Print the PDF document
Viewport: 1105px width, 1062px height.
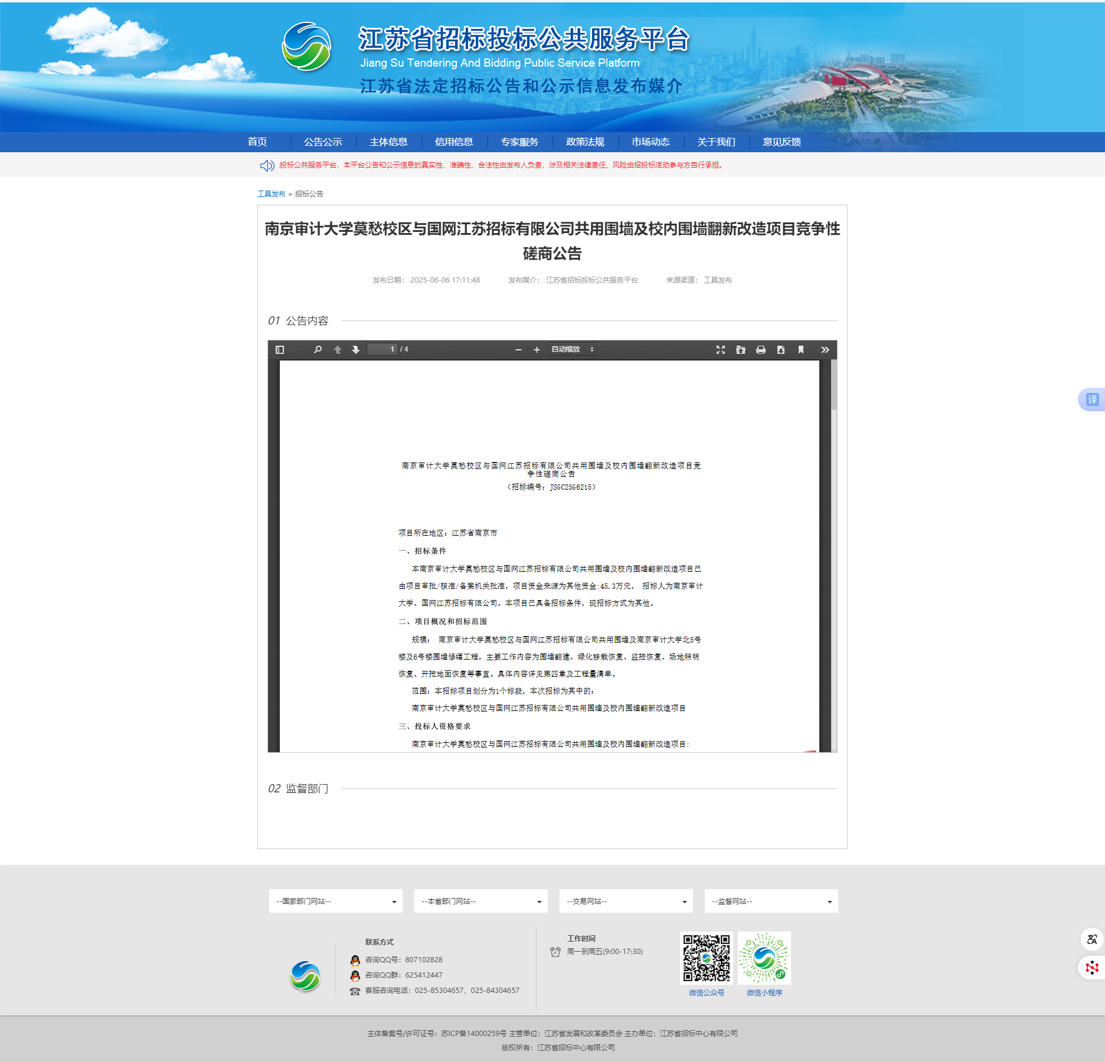click(761, 350)
